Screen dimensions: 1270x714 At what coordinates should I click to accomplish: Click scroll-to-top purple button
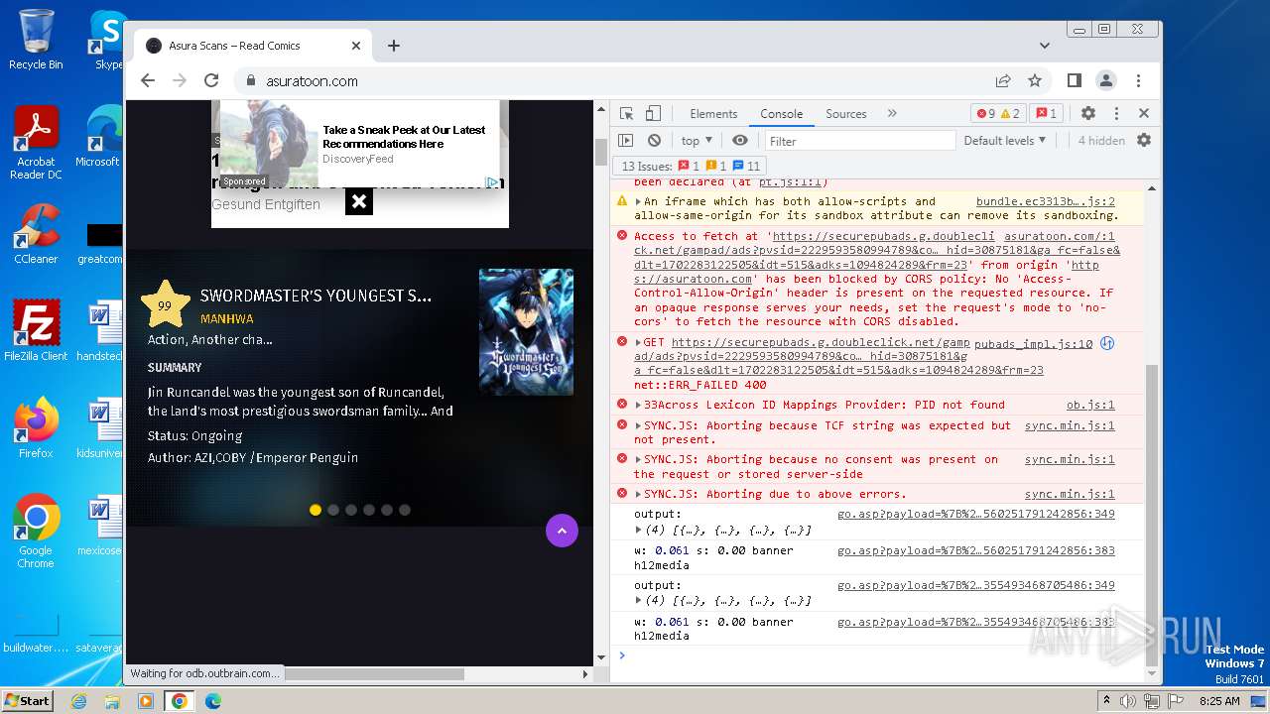point(562,531)
